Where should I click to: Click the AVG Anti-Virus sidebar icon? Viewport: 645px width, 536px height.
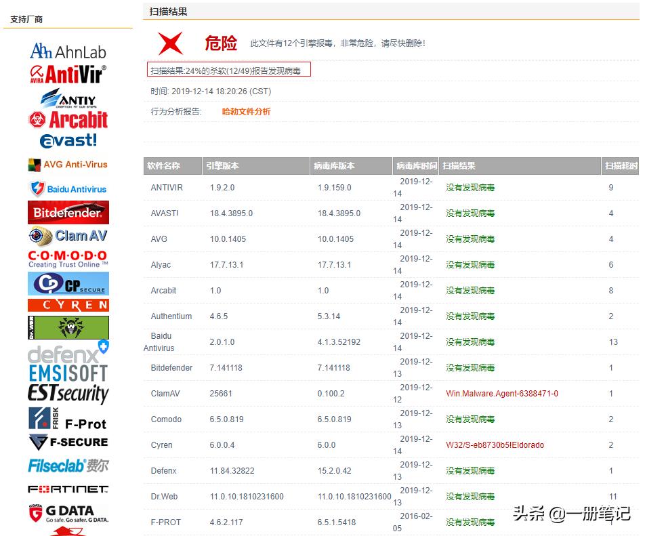coord(68,164)
